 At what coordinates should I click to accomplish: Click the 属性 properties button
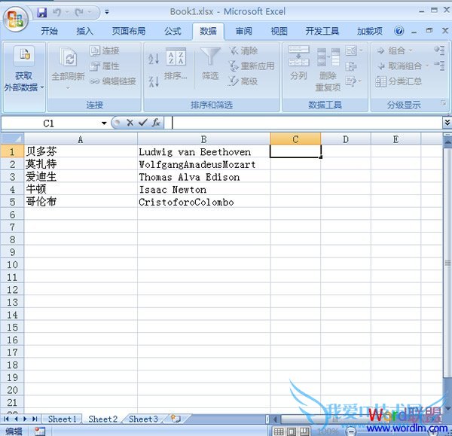pyautogui.click(x=105, y=66)
